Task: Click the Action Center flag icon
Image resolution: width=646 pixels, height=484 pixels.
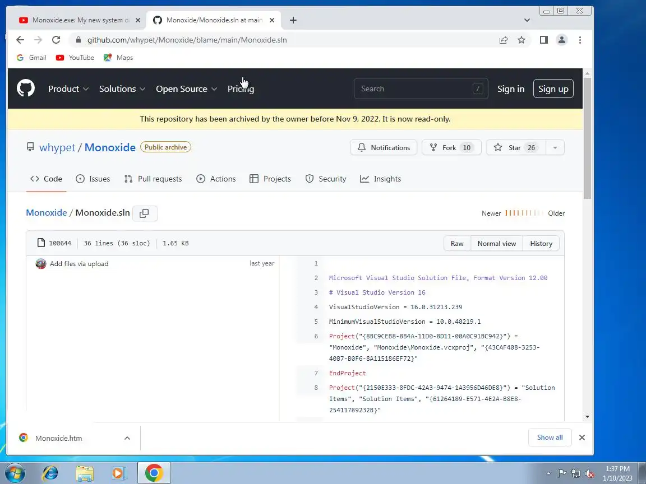Action: click(562, 474)
